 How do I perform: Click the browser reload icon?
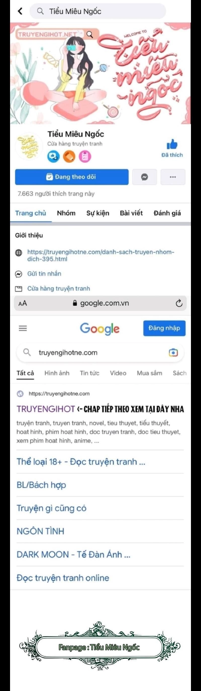[179, 303]
